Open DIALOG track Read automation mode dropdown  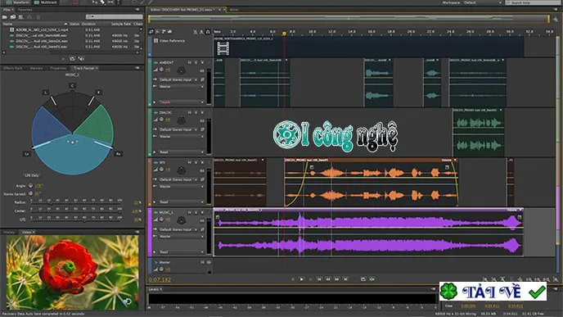(182, 152)
